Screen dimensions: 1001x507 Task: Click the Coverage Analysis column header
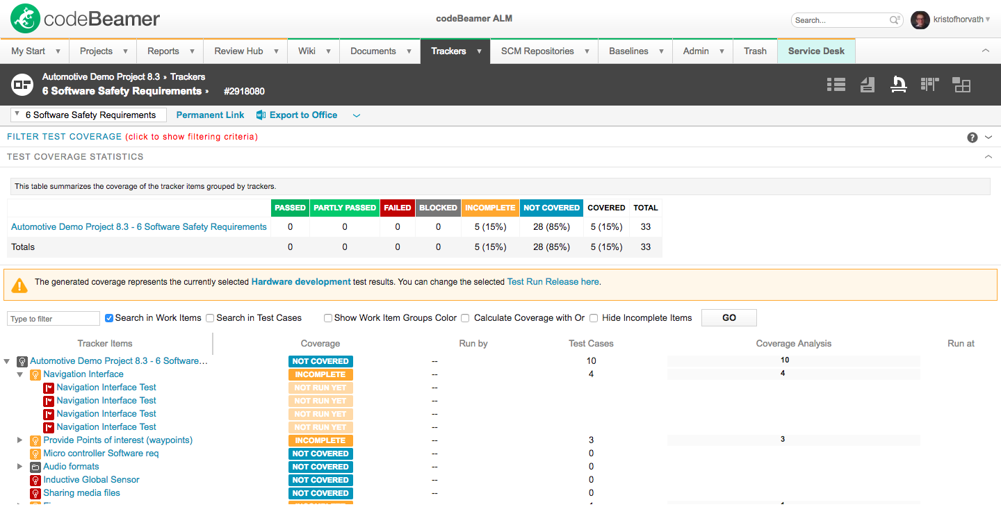794,344
